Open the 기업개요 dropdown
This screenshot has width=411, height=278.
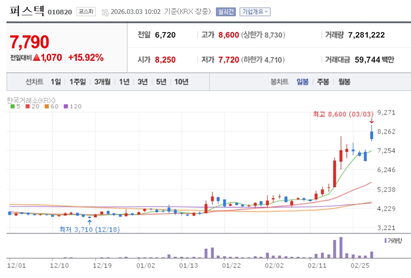pos(255,12)
